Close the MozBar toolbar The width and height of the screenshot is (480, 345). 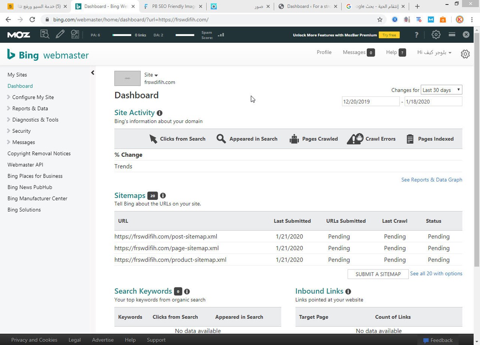pyautogui.click(x=466, y=35)
